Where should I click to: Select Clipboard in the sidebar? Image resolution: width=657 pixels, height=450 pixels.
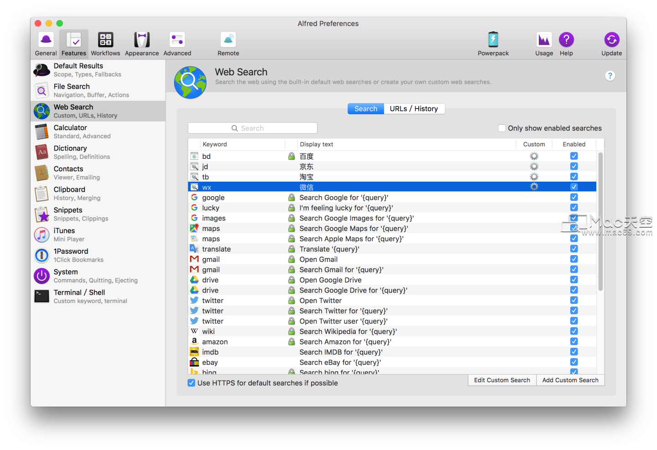pos(98,194)
